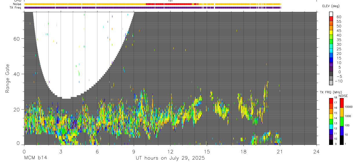Click the x-axis tick label "21"
356x164 pixels.
click(280, 151)
